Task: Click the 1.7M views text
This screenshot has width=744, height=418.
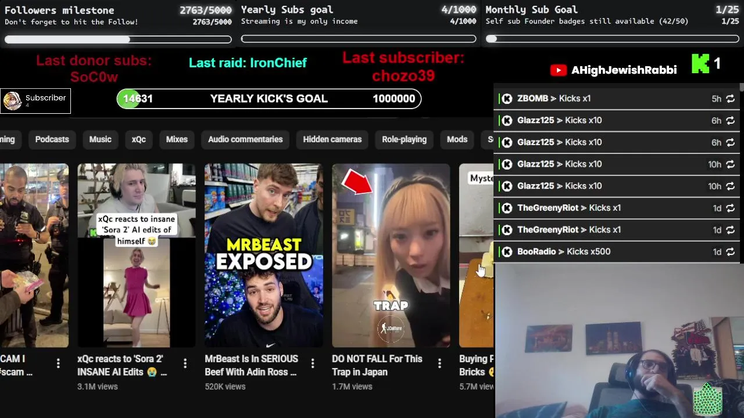Action: click(352, 387)
